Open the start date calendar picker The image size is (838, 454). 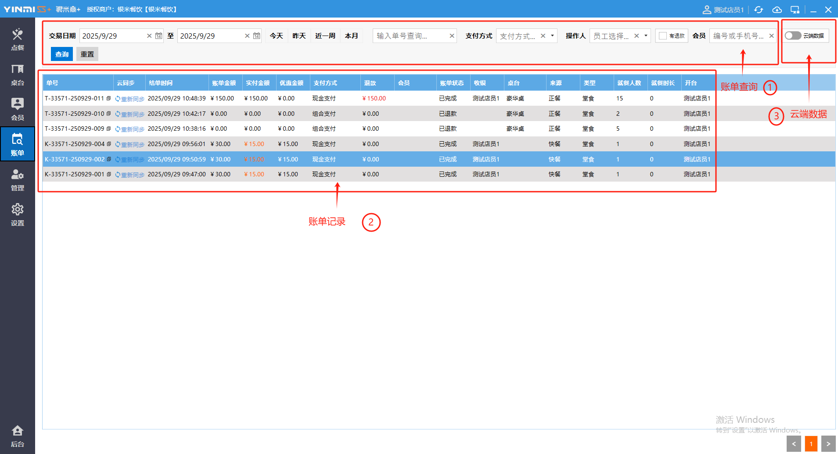click(159, 36)
